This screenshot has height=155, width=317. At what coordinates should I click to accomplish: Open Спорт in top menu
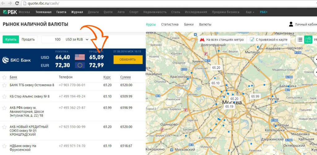134,12
